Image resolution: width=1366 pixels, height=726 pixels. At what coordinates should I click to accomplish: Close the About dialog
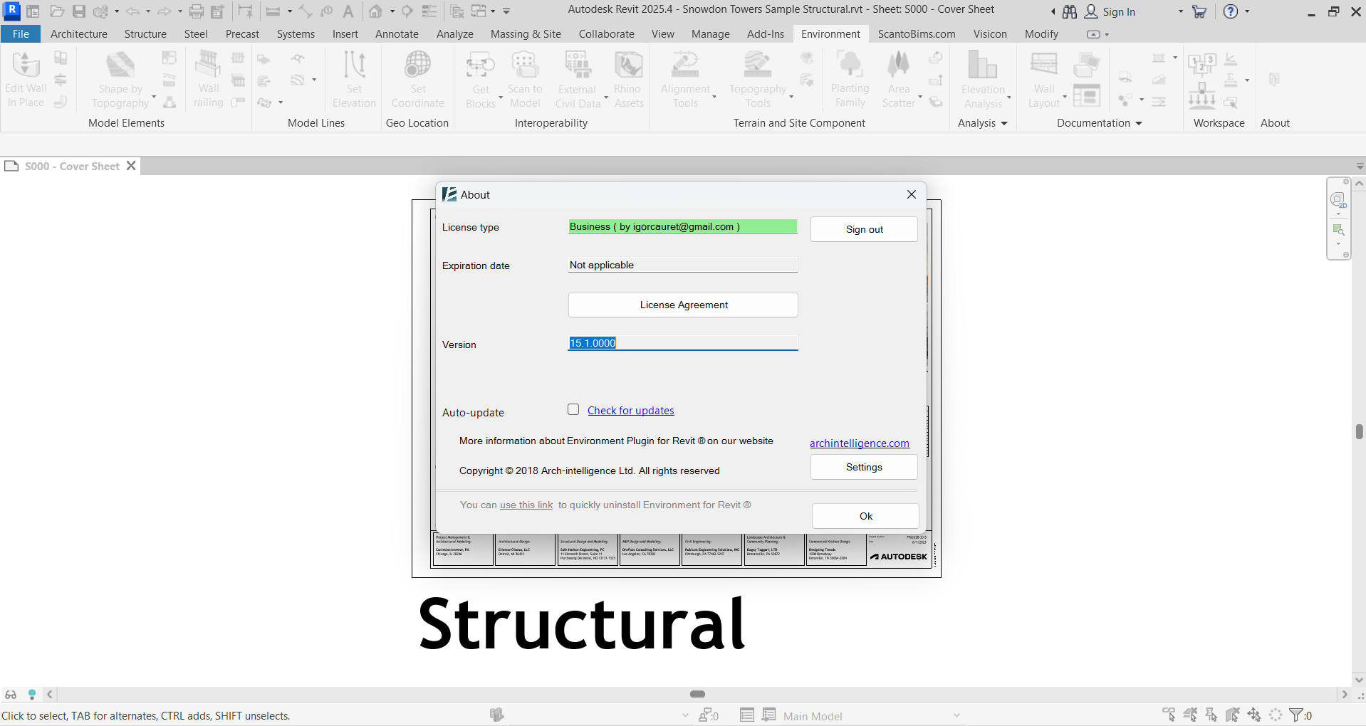[911, 194]
